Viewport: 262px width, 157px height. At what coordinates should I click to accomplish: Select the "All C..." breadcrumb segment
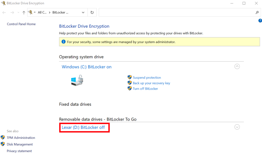pos(42,13)
